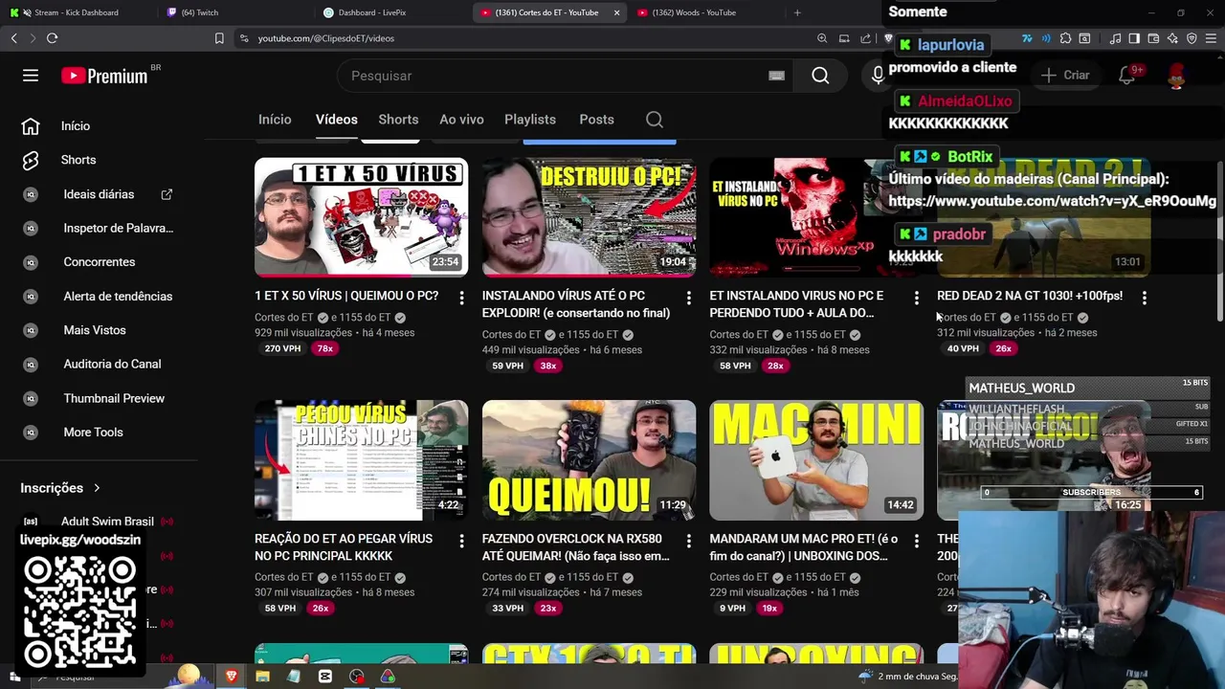Screen dimensions: 1225x689
Task: Open options for 'RED DEAD 2 NA GT 1030' video
Action: [x=1144, y=298]
